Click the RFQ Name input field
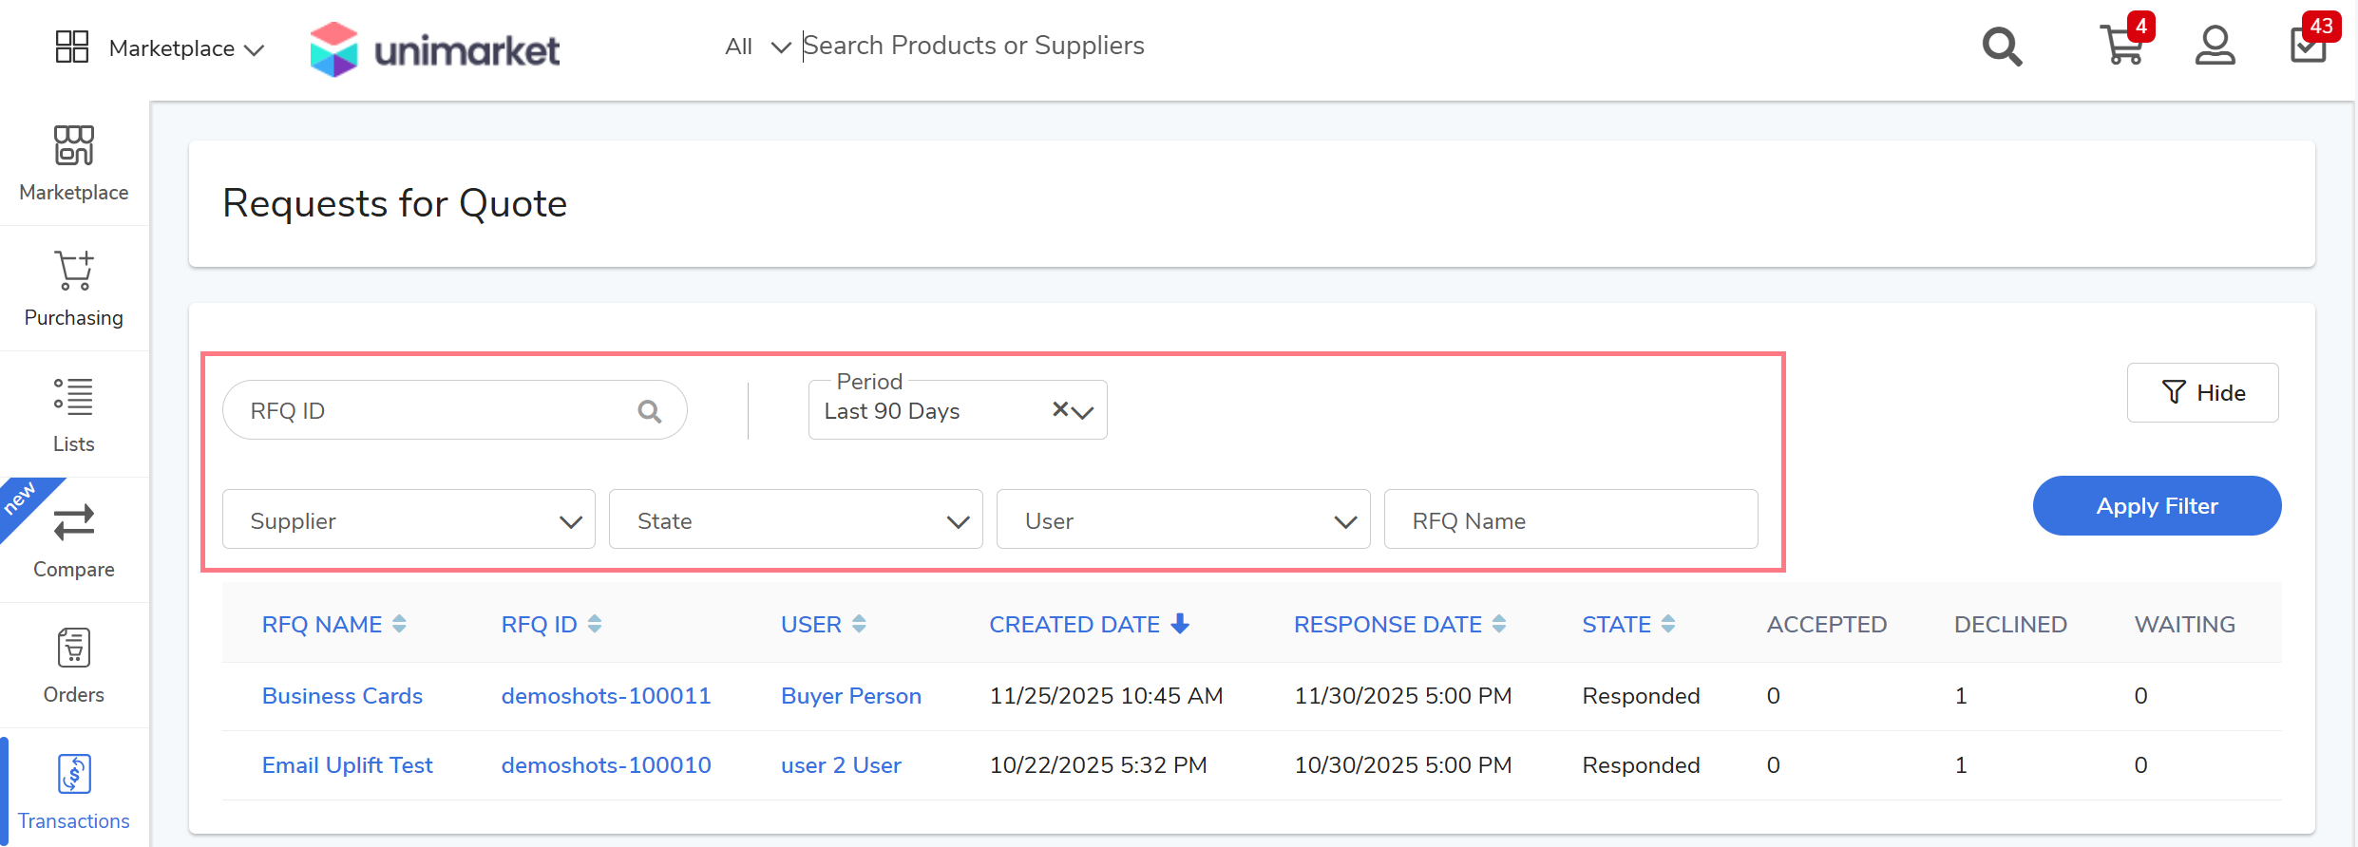Viewport: 2358px width, 847px height. 1570,520
